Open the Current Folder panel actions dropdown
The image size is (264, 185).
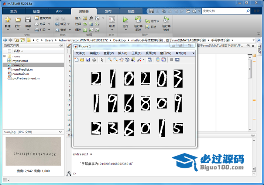click(x=61, y=46)
